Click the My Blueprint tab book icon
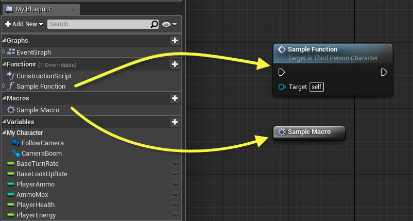 click(x=9, y=9)
